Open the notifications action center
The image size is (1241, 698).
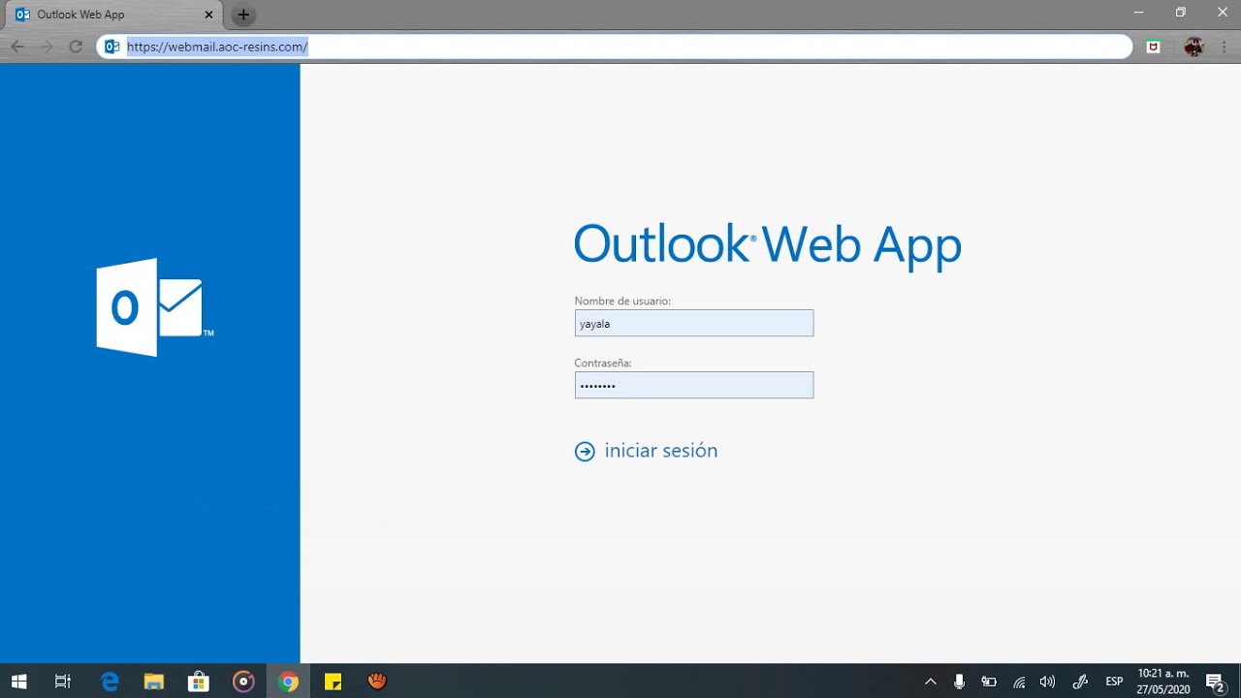tap(1216, 682)
